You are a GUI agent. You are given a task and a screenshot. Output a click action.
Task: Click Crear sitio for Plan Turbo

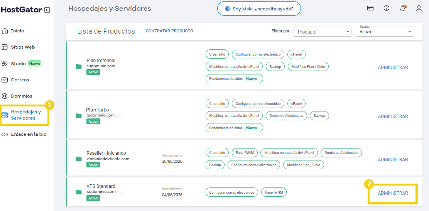(x=217, y=104)
